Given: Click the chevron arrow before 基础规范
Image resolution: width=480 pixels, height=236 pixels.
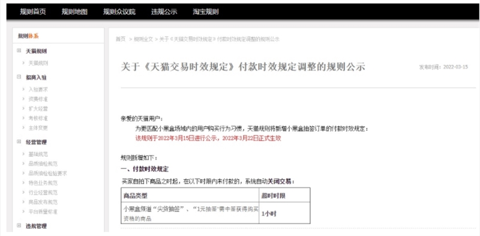Looking at the screenshot, I should click(23, 154).
